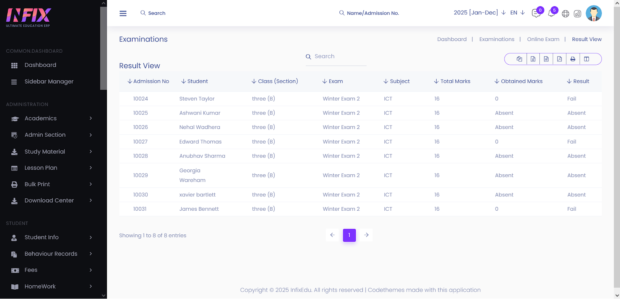
Task: Toggle the hamburger sidebar menu
Action: coord(123,14)
